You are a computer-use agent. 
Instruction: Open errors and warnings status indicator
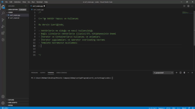click(x=5, y=108)
